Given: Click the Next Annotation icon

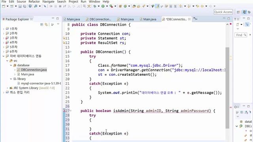Looking at the screenshot, I should 181,6.
